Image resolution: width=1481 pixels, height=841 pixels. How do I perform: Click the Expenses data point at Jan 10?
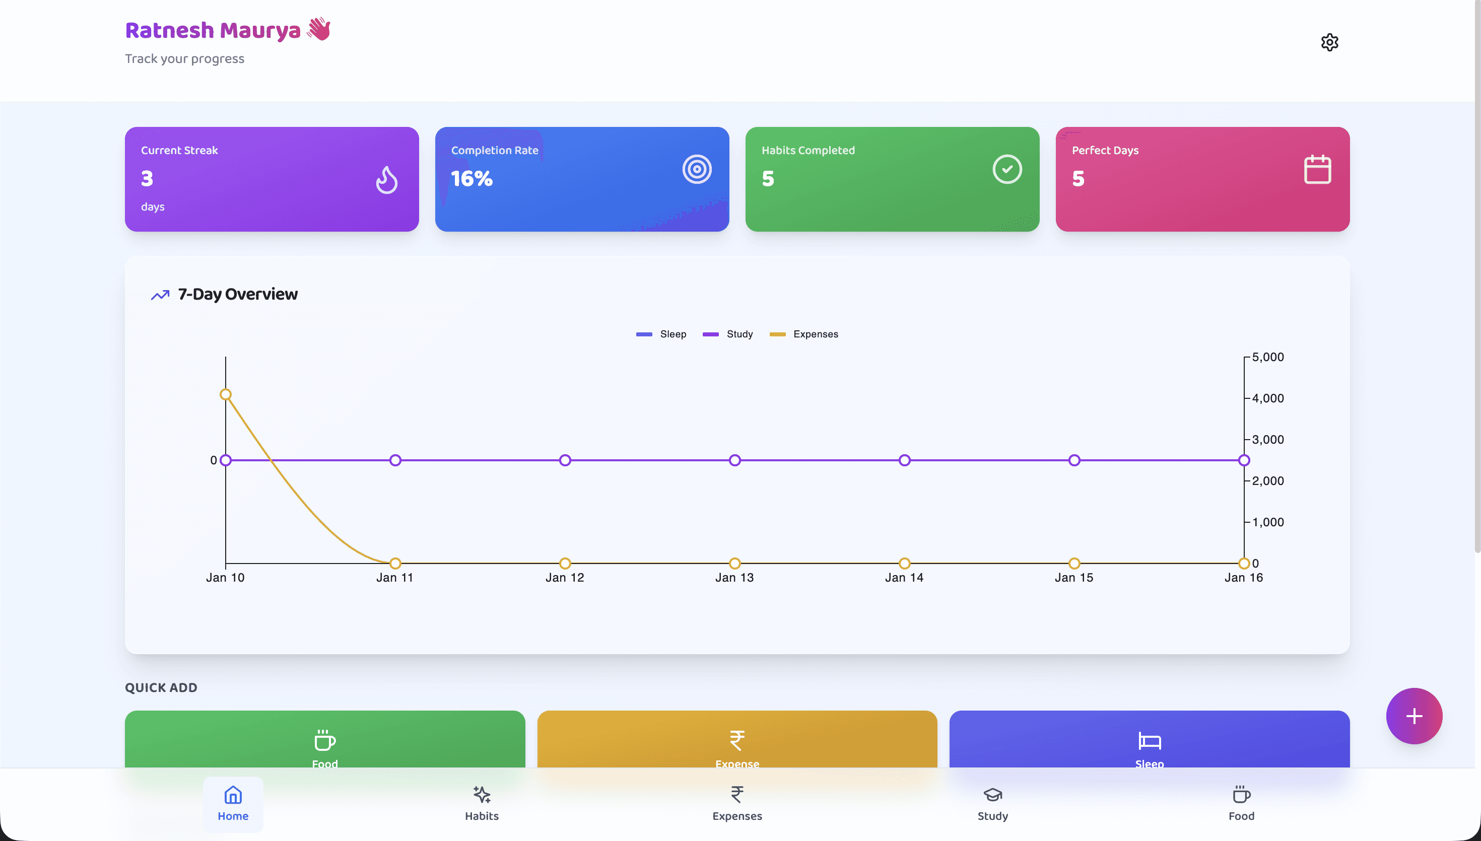(226, 394)
